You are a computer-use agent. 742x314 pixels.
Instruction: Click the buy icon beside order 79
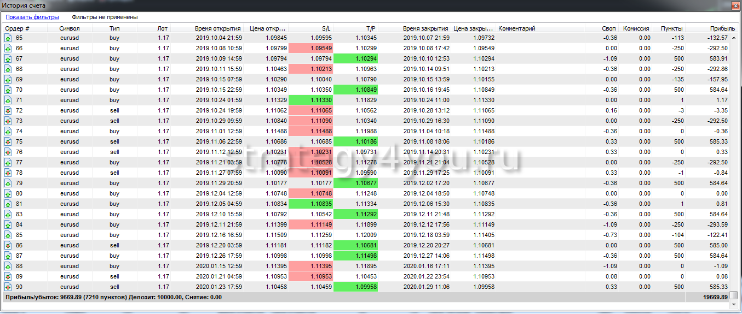click(x=8, y=183)
